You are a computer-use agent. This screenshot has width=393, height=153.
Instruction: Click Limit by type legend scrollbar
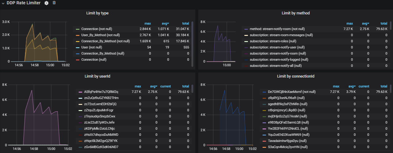pos(192,44)
